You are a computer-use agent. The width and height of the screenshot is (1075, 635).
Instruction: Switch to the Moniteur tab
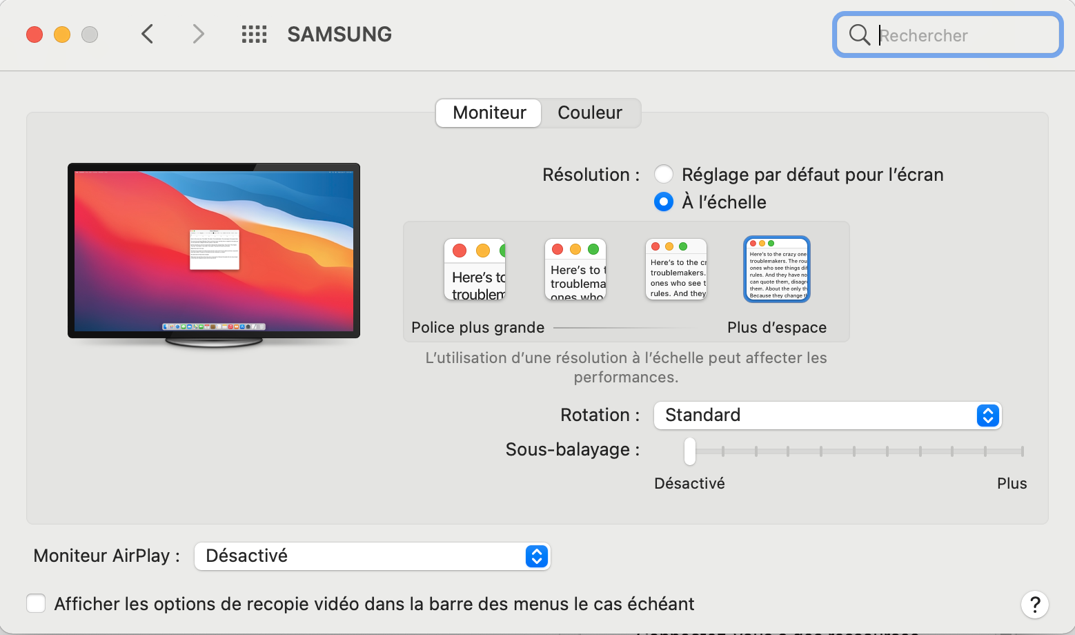pos(489,113)
